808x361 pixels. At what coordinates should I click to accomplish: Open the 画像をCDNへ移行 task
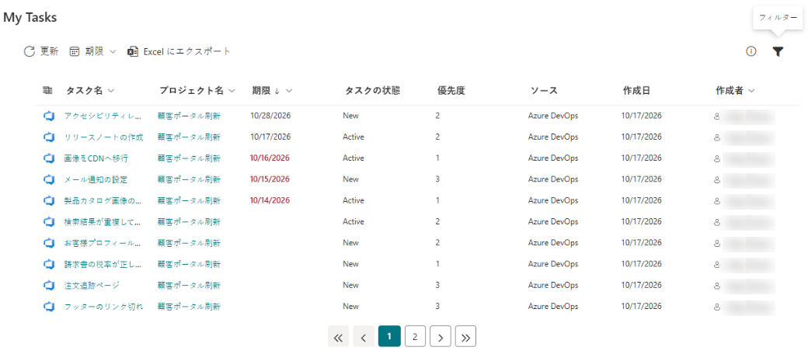96,158
